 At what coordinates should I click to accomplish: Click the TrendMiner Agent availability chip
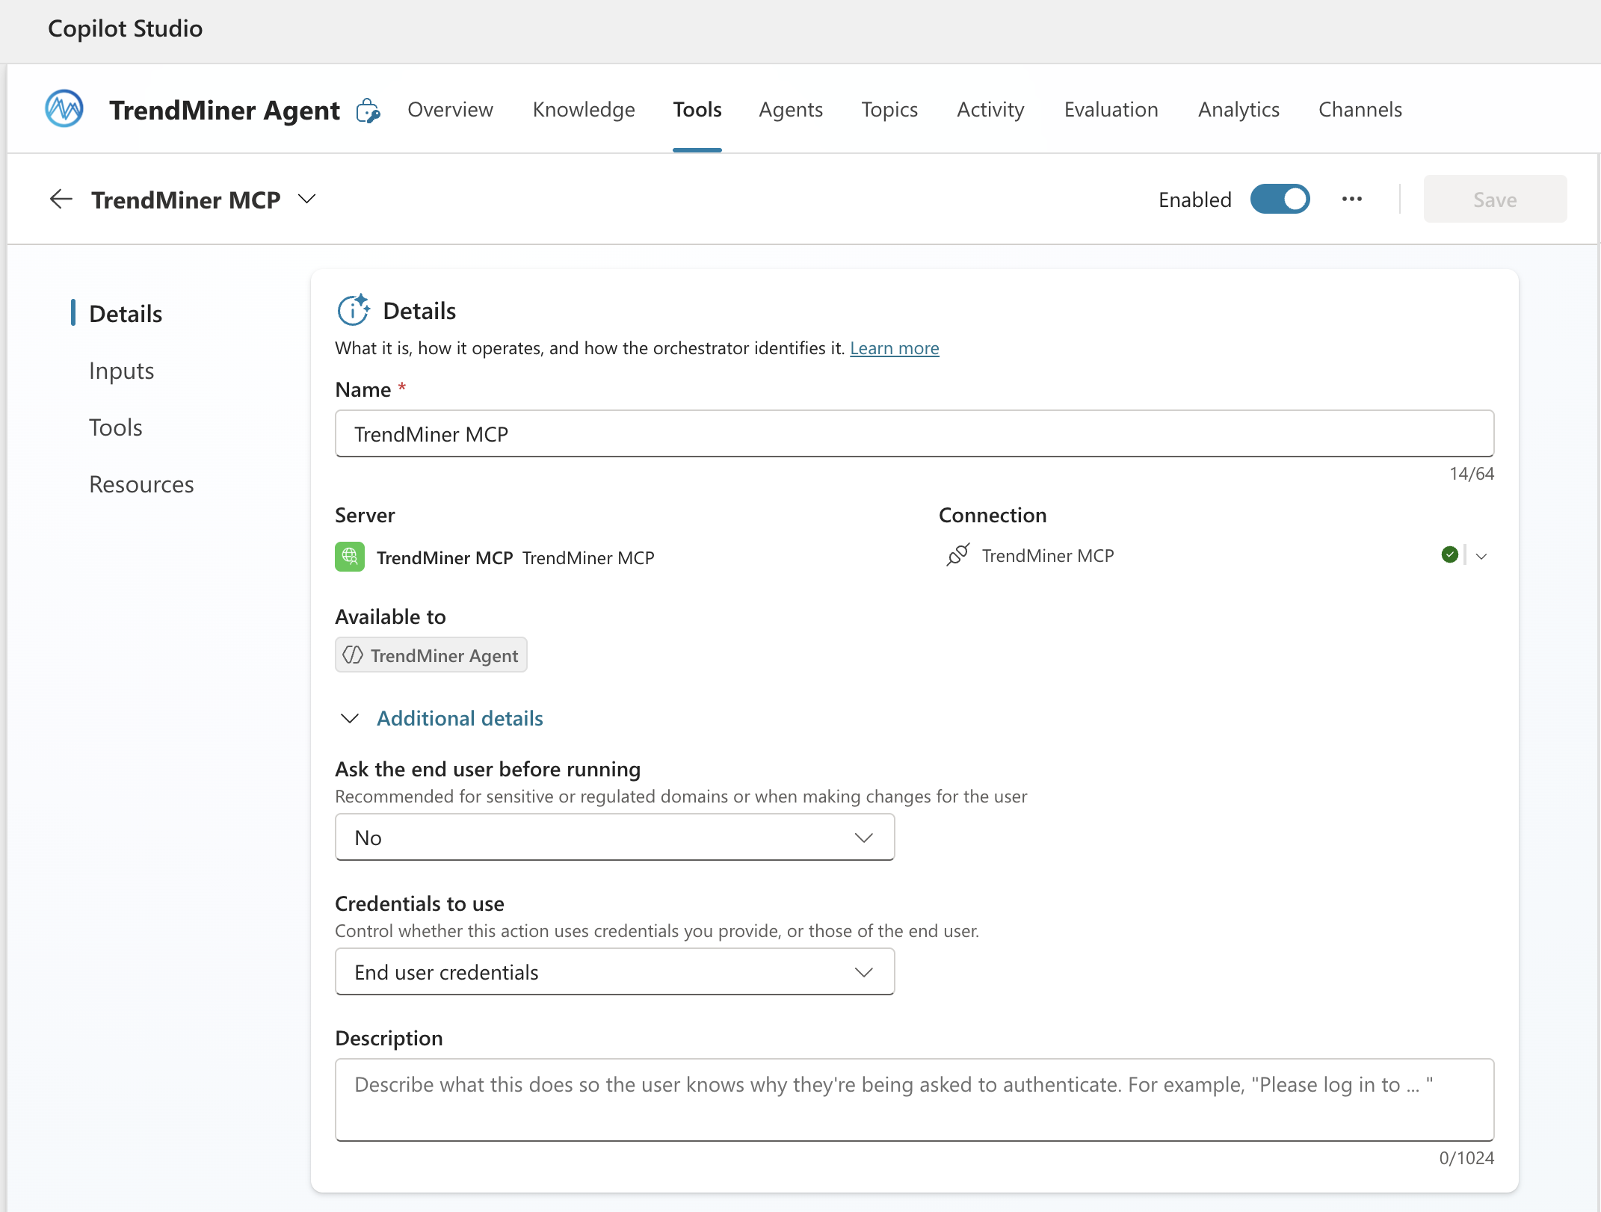pos(431,655)
